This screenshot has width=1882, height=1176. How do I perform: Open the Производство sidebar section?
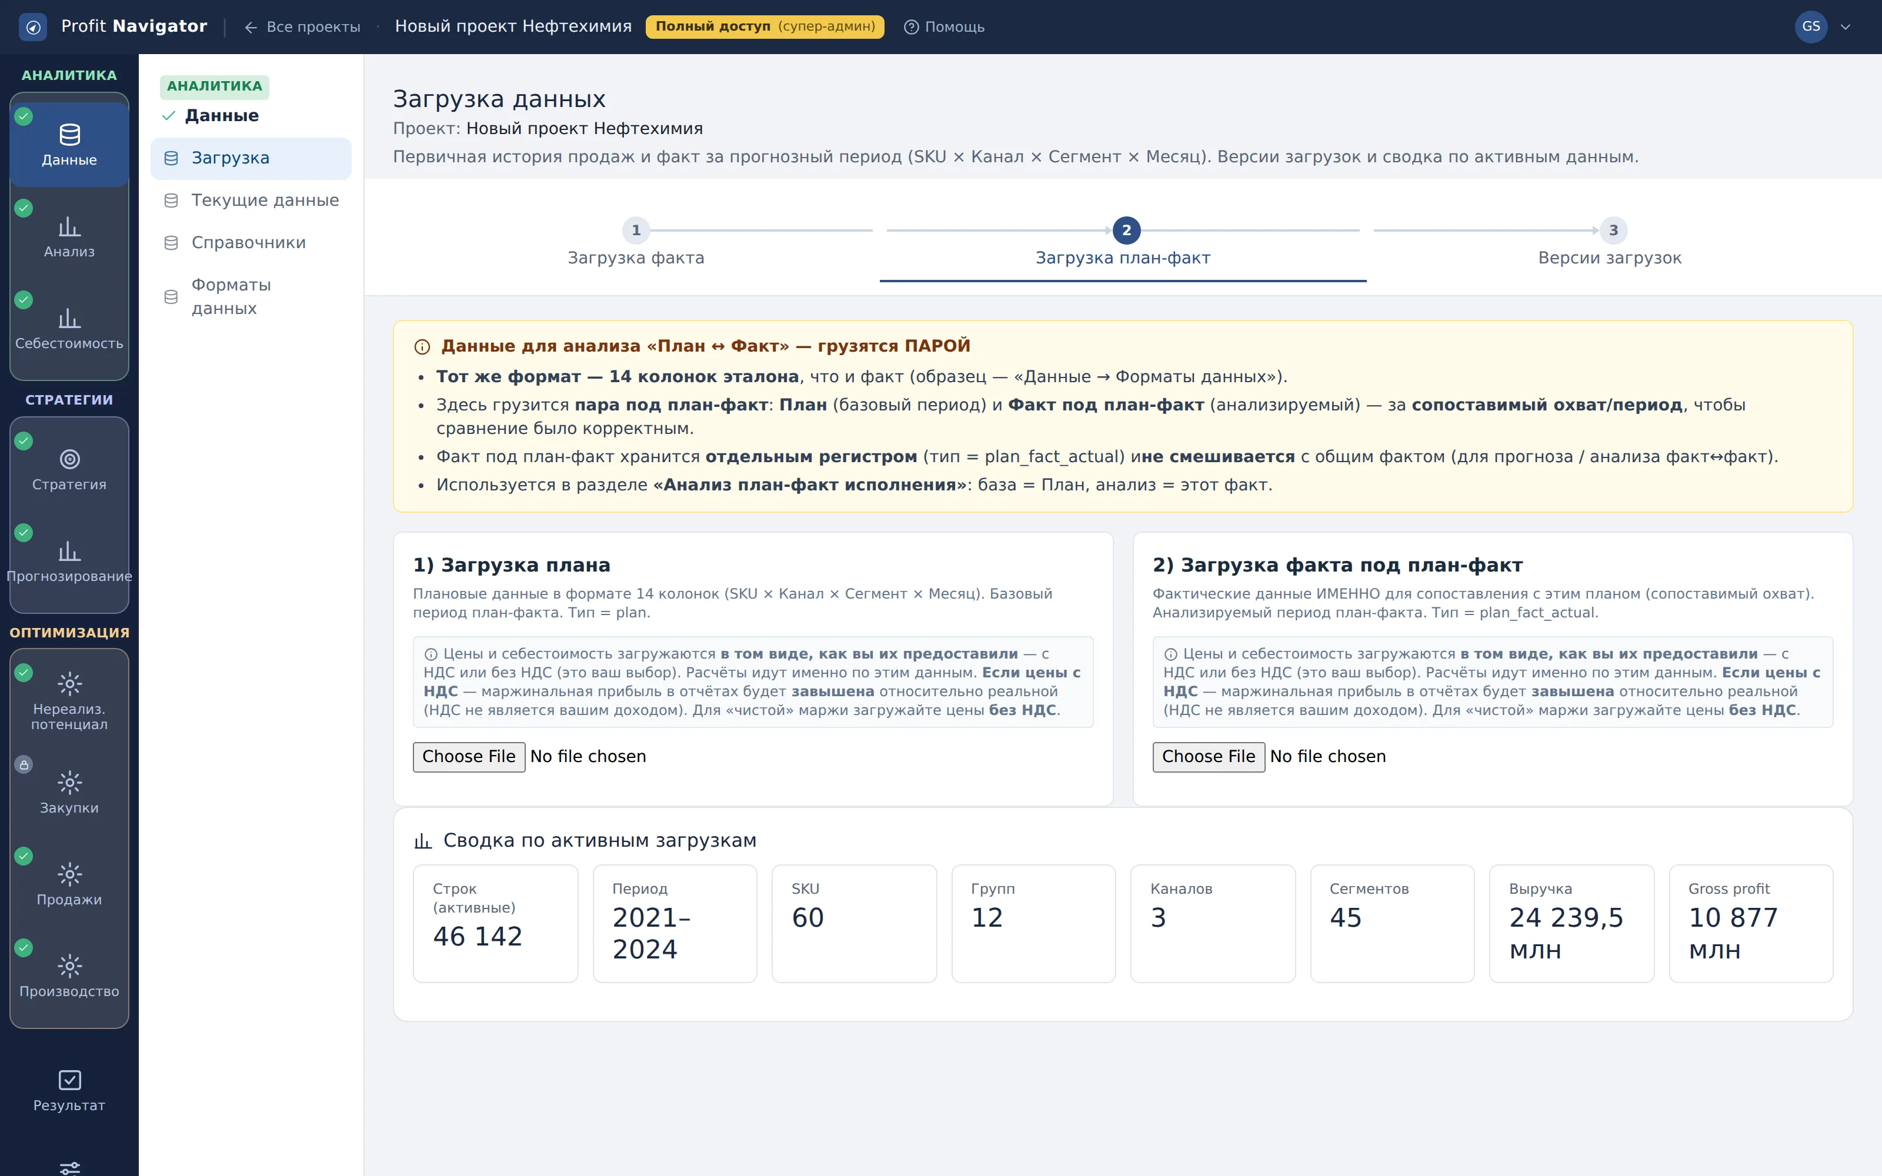(69, 975)
